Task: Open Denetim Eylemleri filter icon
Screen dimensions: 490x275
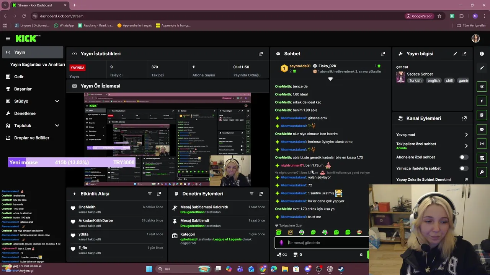Action: pos(252,194)
